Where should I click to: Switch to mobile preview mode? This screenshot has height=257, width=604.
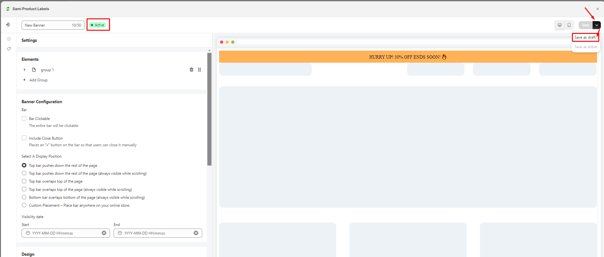(x=569, y=25)
